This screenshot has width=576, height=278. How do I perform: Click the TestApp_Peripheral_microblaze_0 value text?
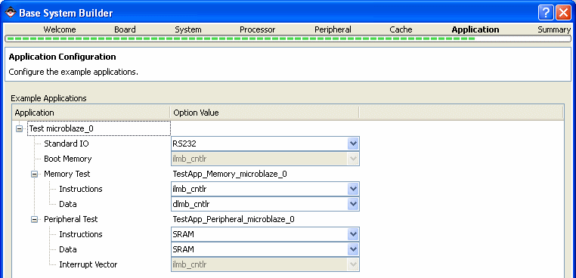point(234,219)
